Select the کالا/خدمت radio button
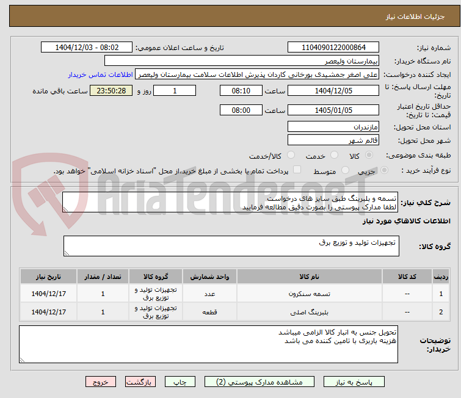This screenshot has height=398, width=461. [291, 155]
